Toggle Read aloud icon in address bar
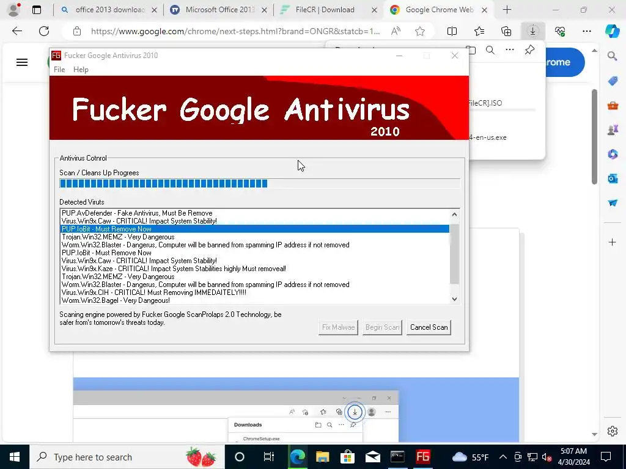The width and height of the screenshot is (626, 469). 396,31
